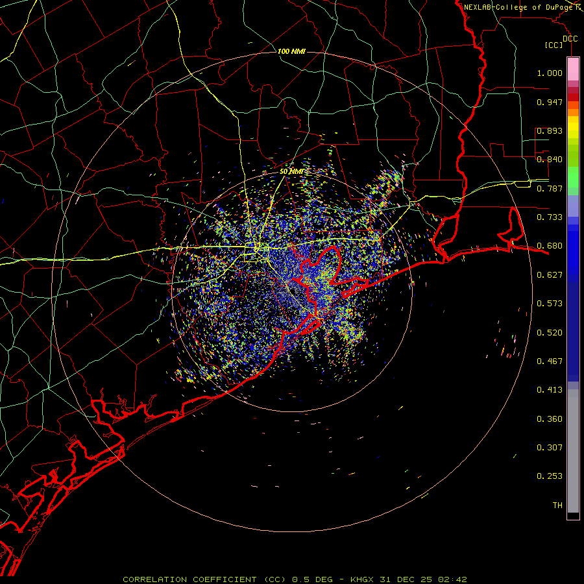Click the 0.733 legend value

coord(550,217)
